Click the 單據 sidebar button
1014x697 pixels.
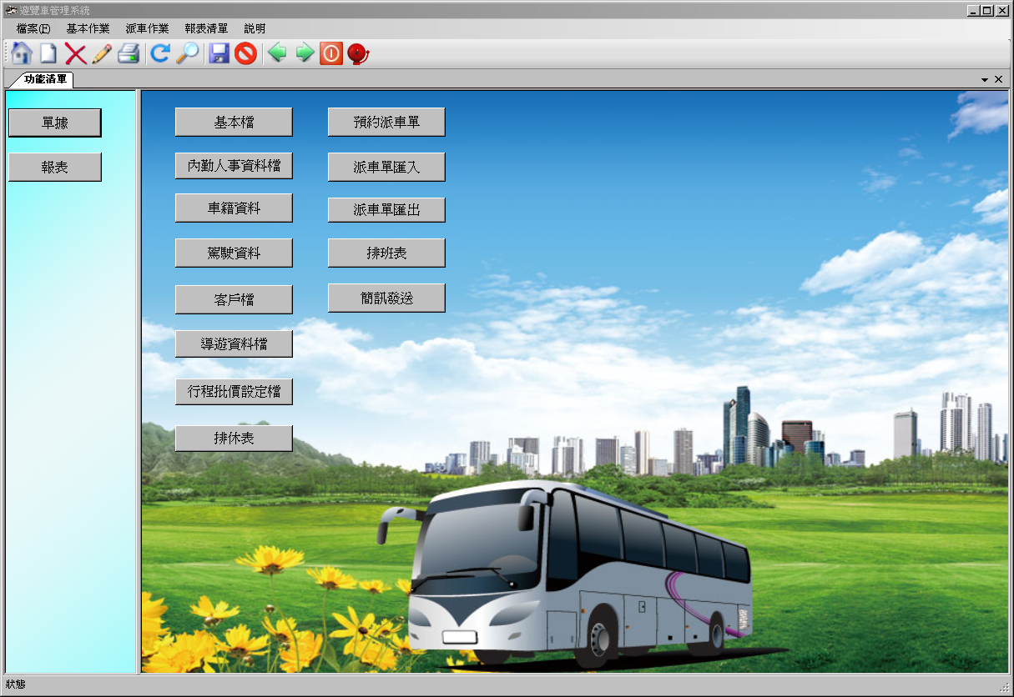(54, 123)
